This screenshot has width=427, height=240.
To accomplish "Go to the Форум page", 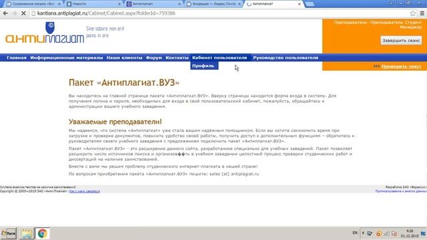I will tap(153, 58).
